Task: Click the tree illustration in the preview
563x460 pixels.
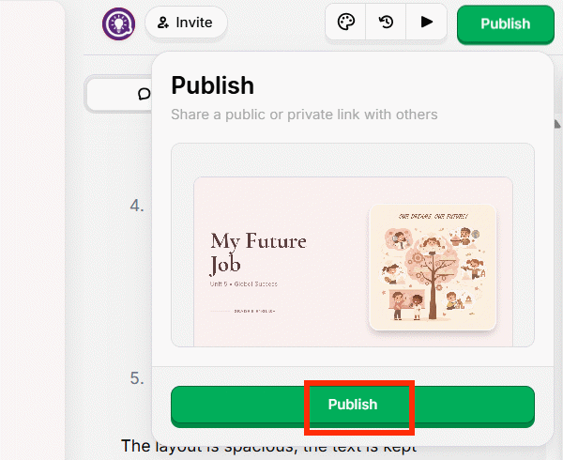Action: point(433,272)
